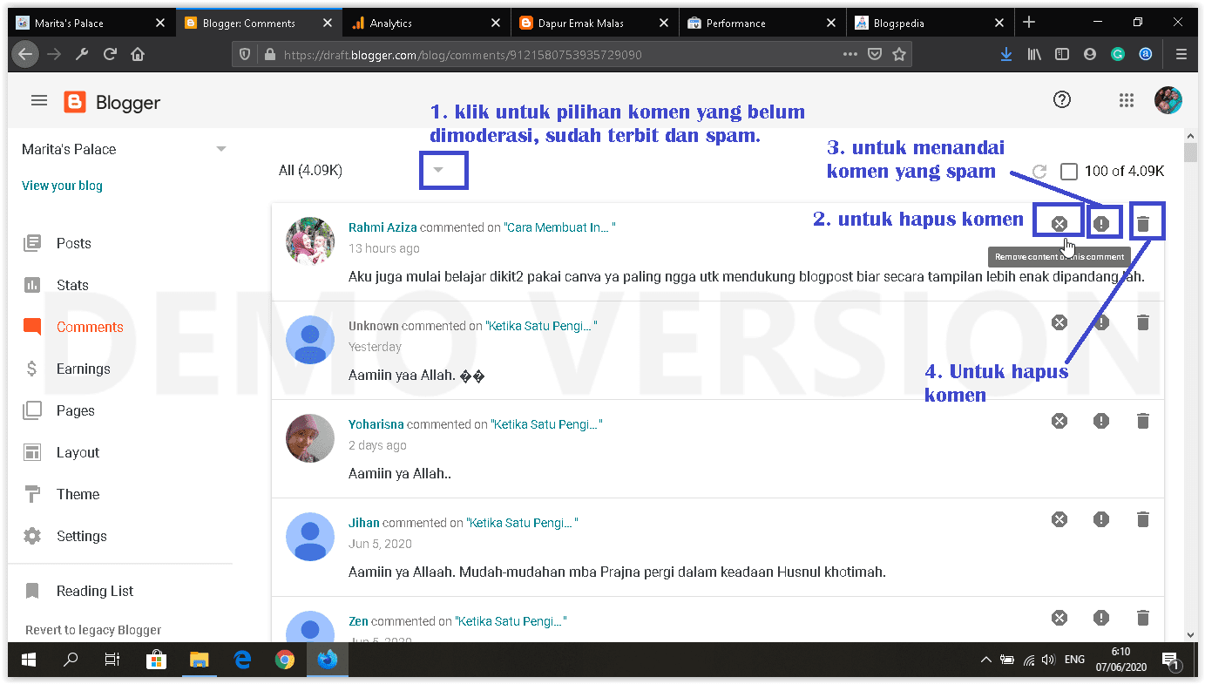Delete Zen's comment
1205x684 pixels.
(1143, 618)
